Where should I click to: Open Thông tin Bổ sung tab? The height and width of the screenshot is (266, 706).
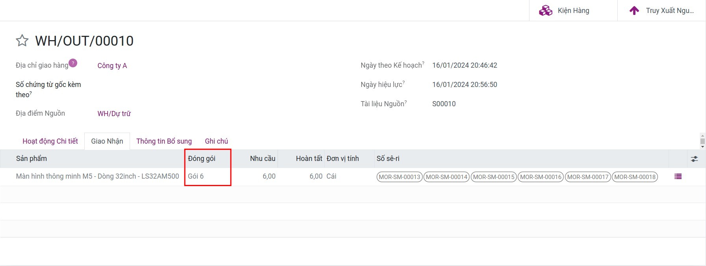(164, 141)
